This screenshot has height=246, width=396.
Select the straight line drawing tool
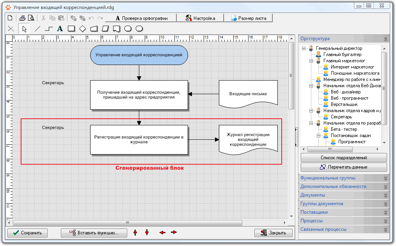coord(37,29)
